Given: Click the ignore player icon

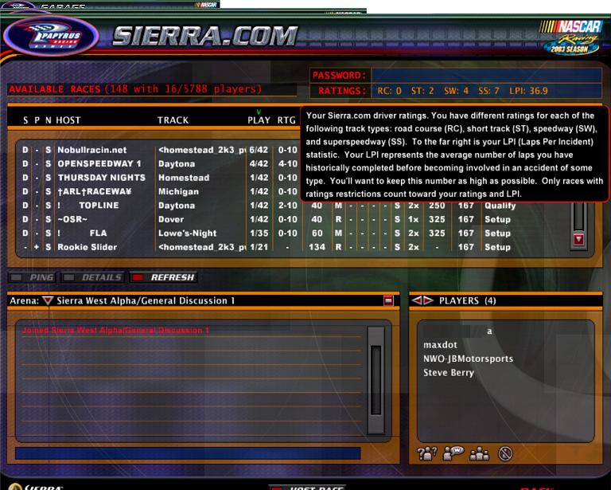Looking at the screenshot, I should pyautogui.click(x=505, y=453).
